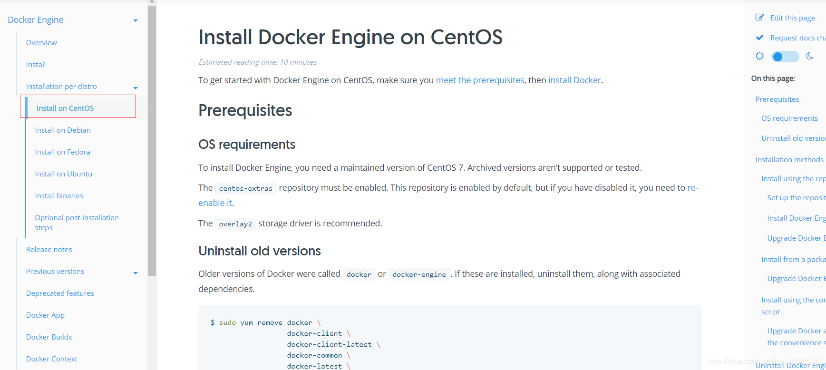Open Install on Fedora in the sidebar
The width and height of the screenshot is (826, 370).
tap(62, 152)
